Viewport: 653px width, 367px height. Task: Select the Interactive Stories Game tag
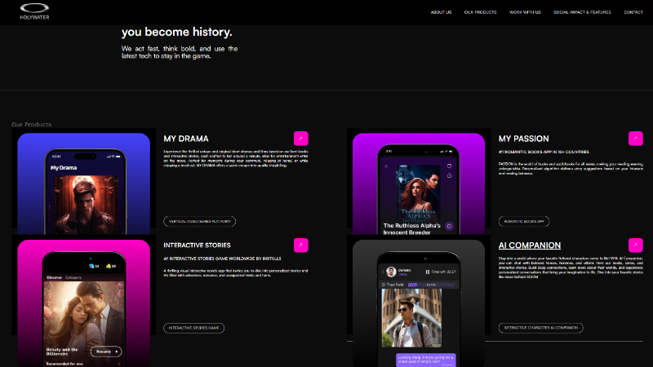coord(193,328)
